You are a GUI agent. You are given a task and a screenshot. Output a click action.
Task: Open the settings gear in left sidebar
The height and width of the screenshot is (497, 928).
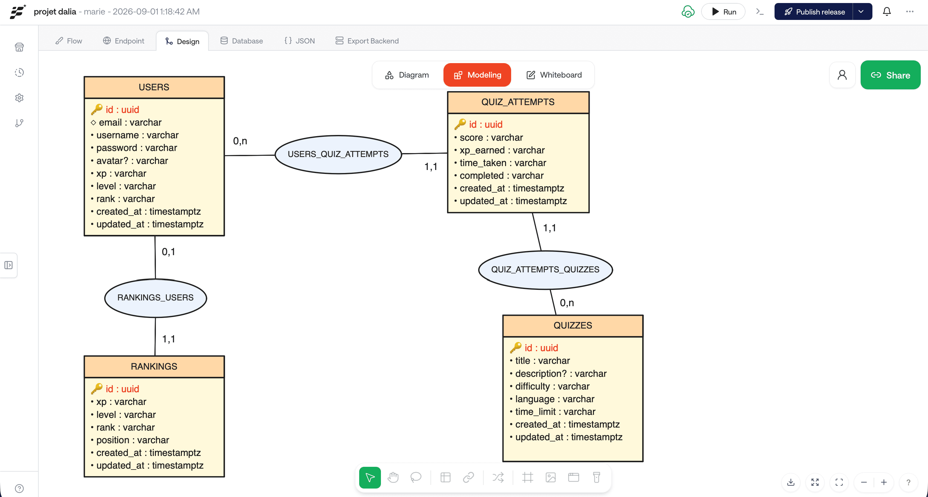tap(19, 98)
